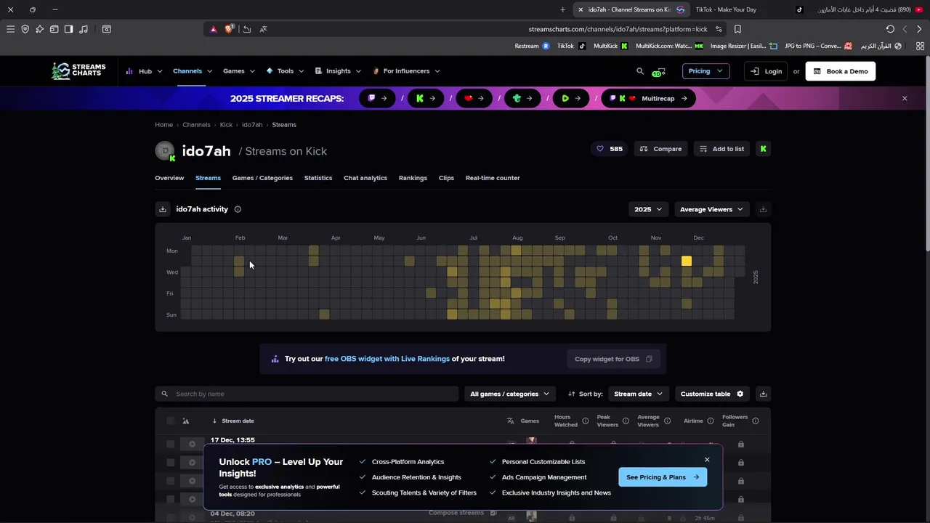
Task: Switch to TikTok - Make Your Day browser tab
Action: 748,9
